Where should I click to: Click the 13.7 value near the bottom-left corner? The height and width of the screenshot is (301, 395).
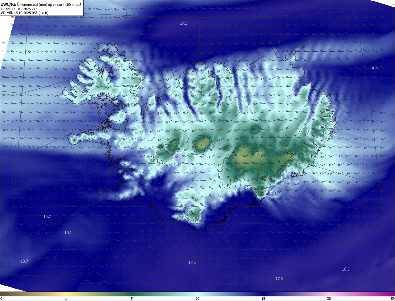tap(24, 261)
